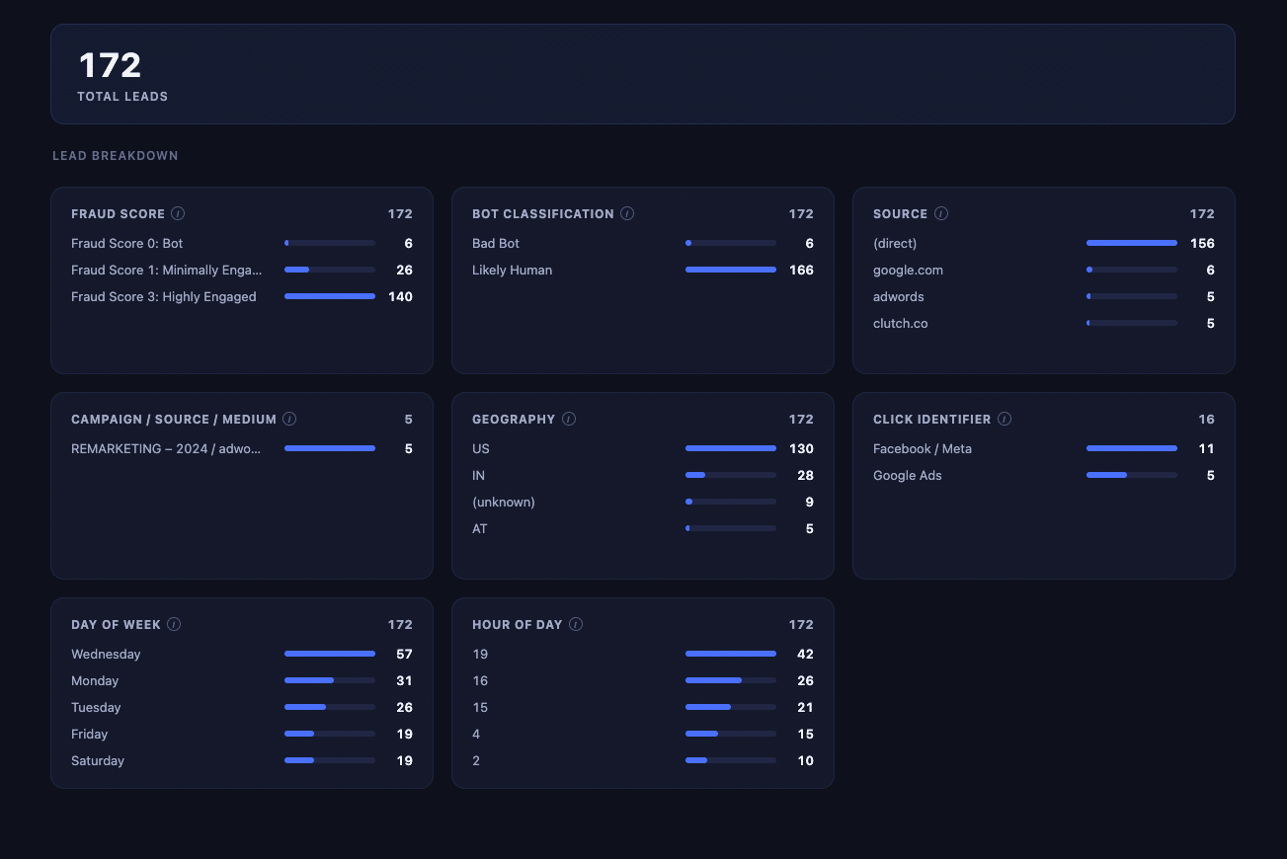Select the value 10 in Hour of Day
Viewport: 1287px width, 859px height.
pyautogui.click(x=805, y=760)
